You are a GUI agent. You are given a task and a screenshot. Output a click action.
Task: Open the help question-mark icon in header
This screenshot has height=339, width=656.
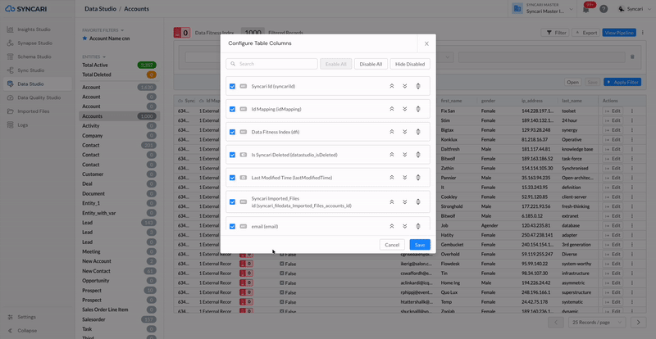pos(604,9)
